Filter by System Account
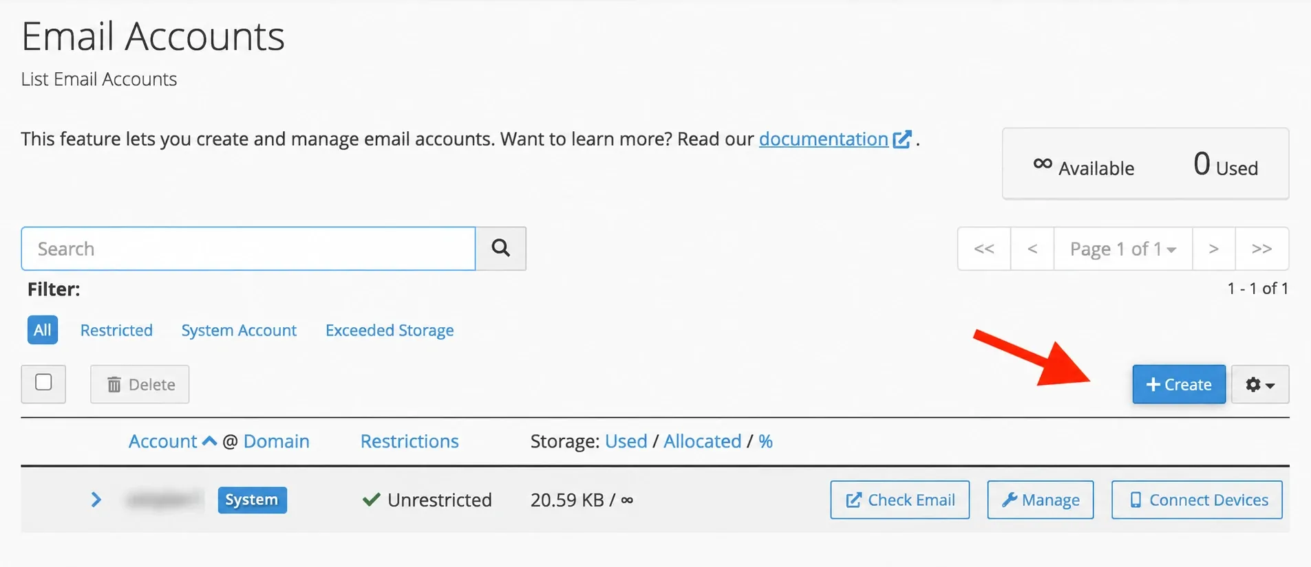The image size is (1311, 567). coord(239,331)
